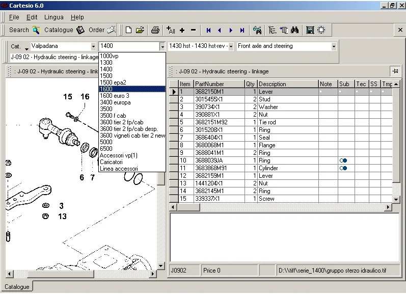The height and width of the screenshot is (295, 406).
Task: Select 1500 epa2 from the list
Action: pos(132,83)
